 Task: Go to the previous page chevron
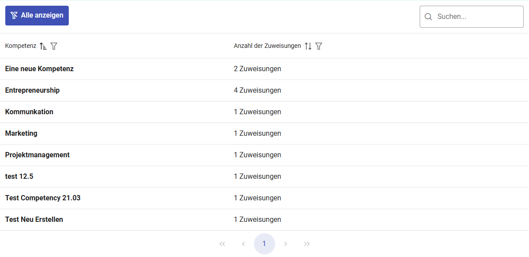(243, 244)
